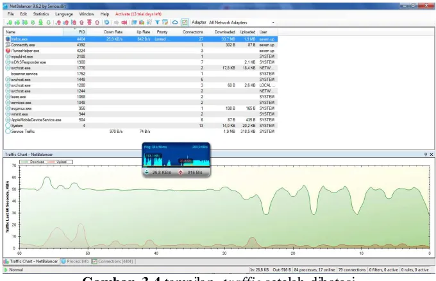Open the Statistics menu
436x281 pixels.
41,14
